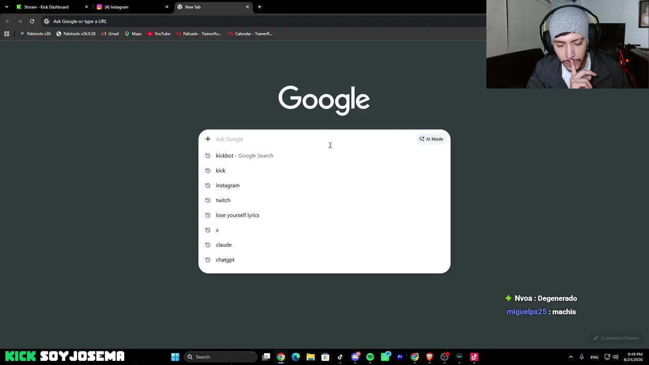This screenshot has height=365, width=649.
Task: Open Discord from the taskbar
Action: pos(355,357)
